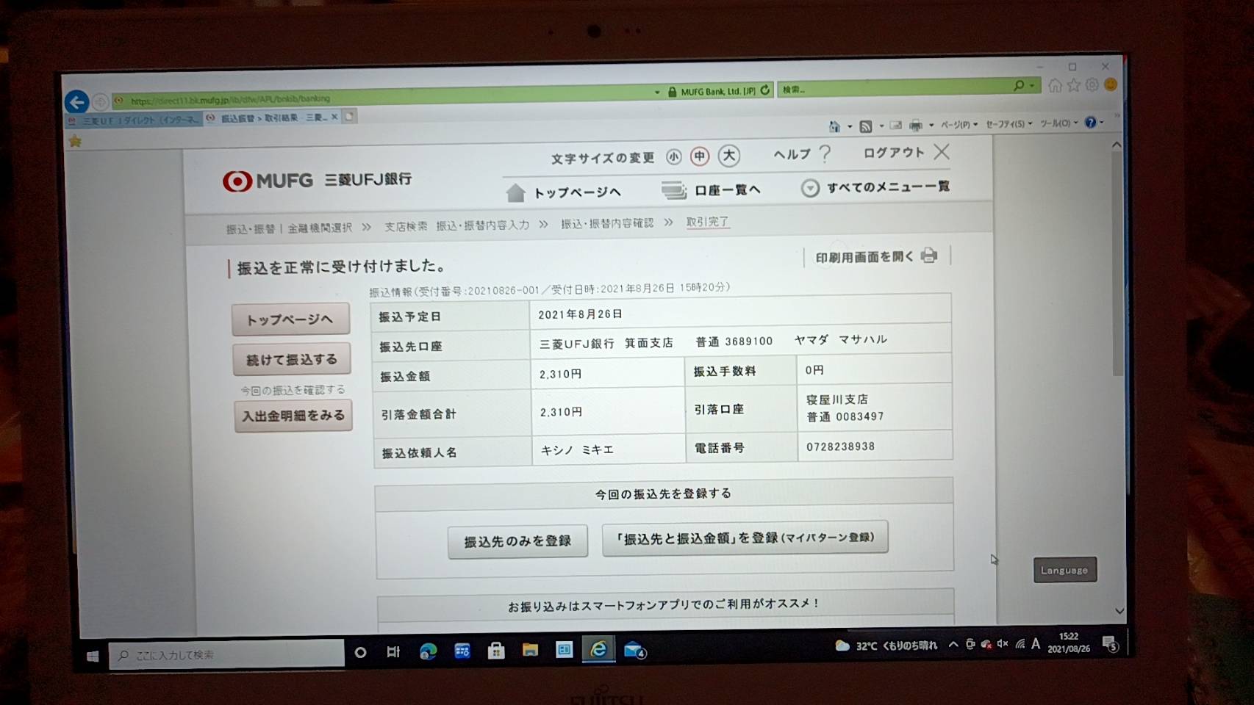The width and height of the screenshot is (1254, 705).
Task: Open Task View on the taskbar
Action: point(393,652)
